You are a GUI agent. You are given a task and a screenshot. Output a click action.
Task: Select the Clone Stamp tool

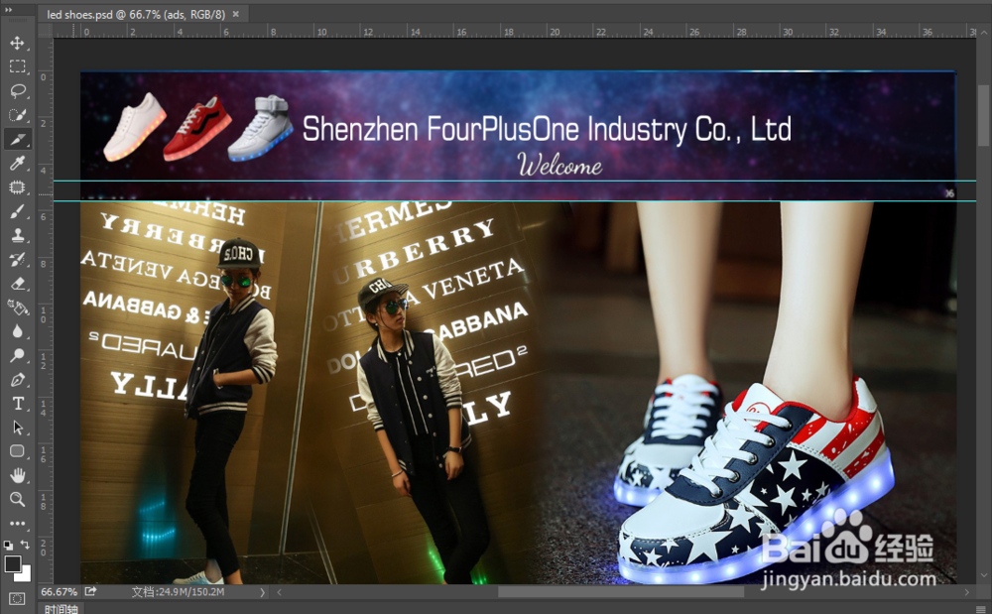coord(17,235)
